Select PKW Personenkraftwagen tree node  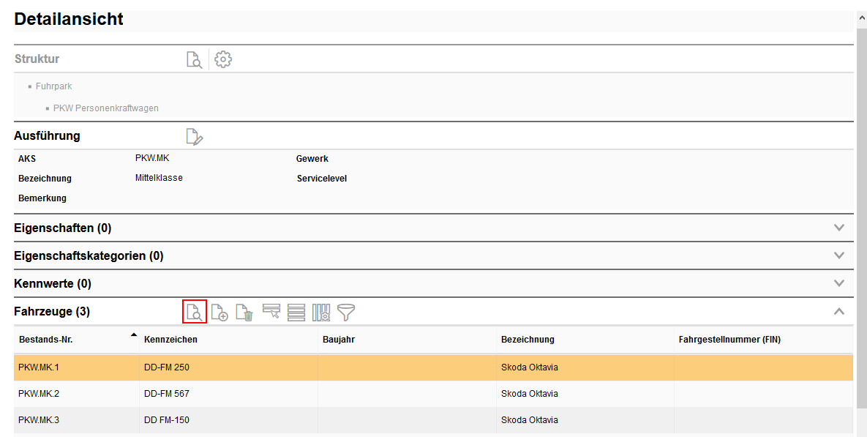click(x=105, y=108)
